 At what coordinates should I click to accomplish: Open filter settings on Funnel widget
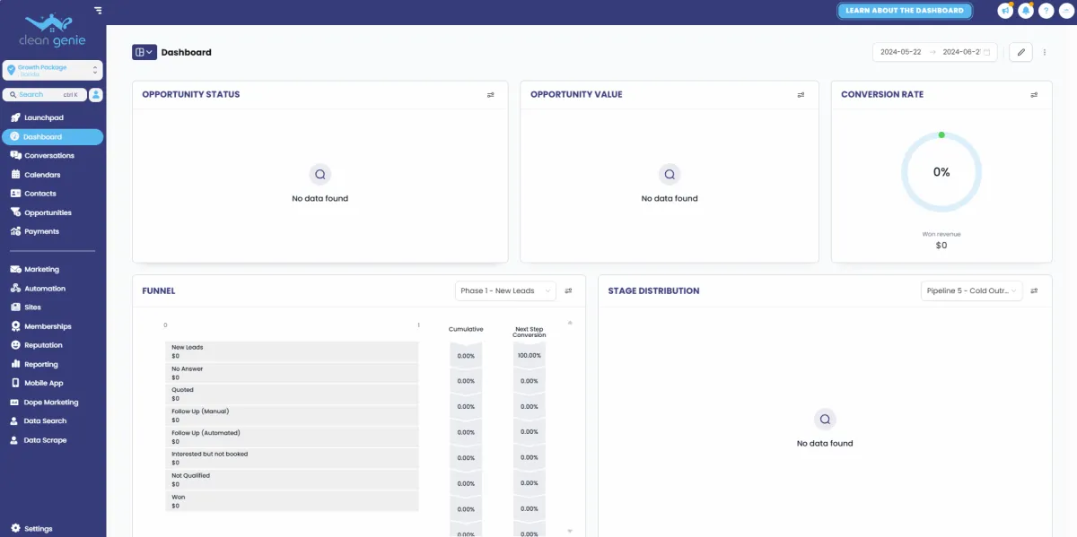pyautogui.click(x=568, y=290)
